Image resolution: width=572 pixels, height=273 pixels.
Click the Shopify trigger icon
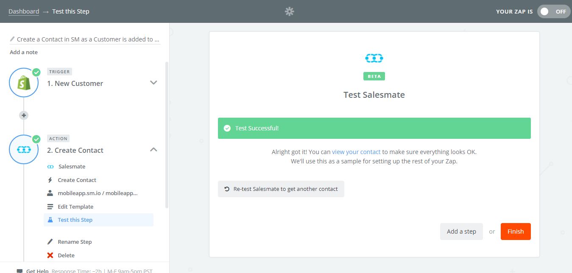[24, 83]
